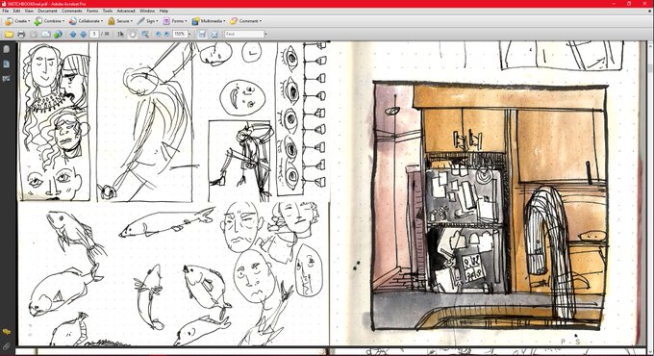Click the scrolling pages view icon
This screenshot has width=654, height=356.
click(202, 35)
